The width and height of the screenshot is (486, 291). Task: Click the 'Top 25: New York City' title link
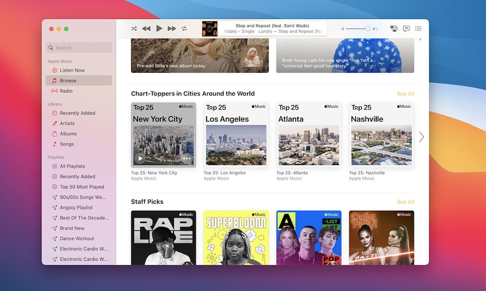pyautogui.click(x=154, y=173)
